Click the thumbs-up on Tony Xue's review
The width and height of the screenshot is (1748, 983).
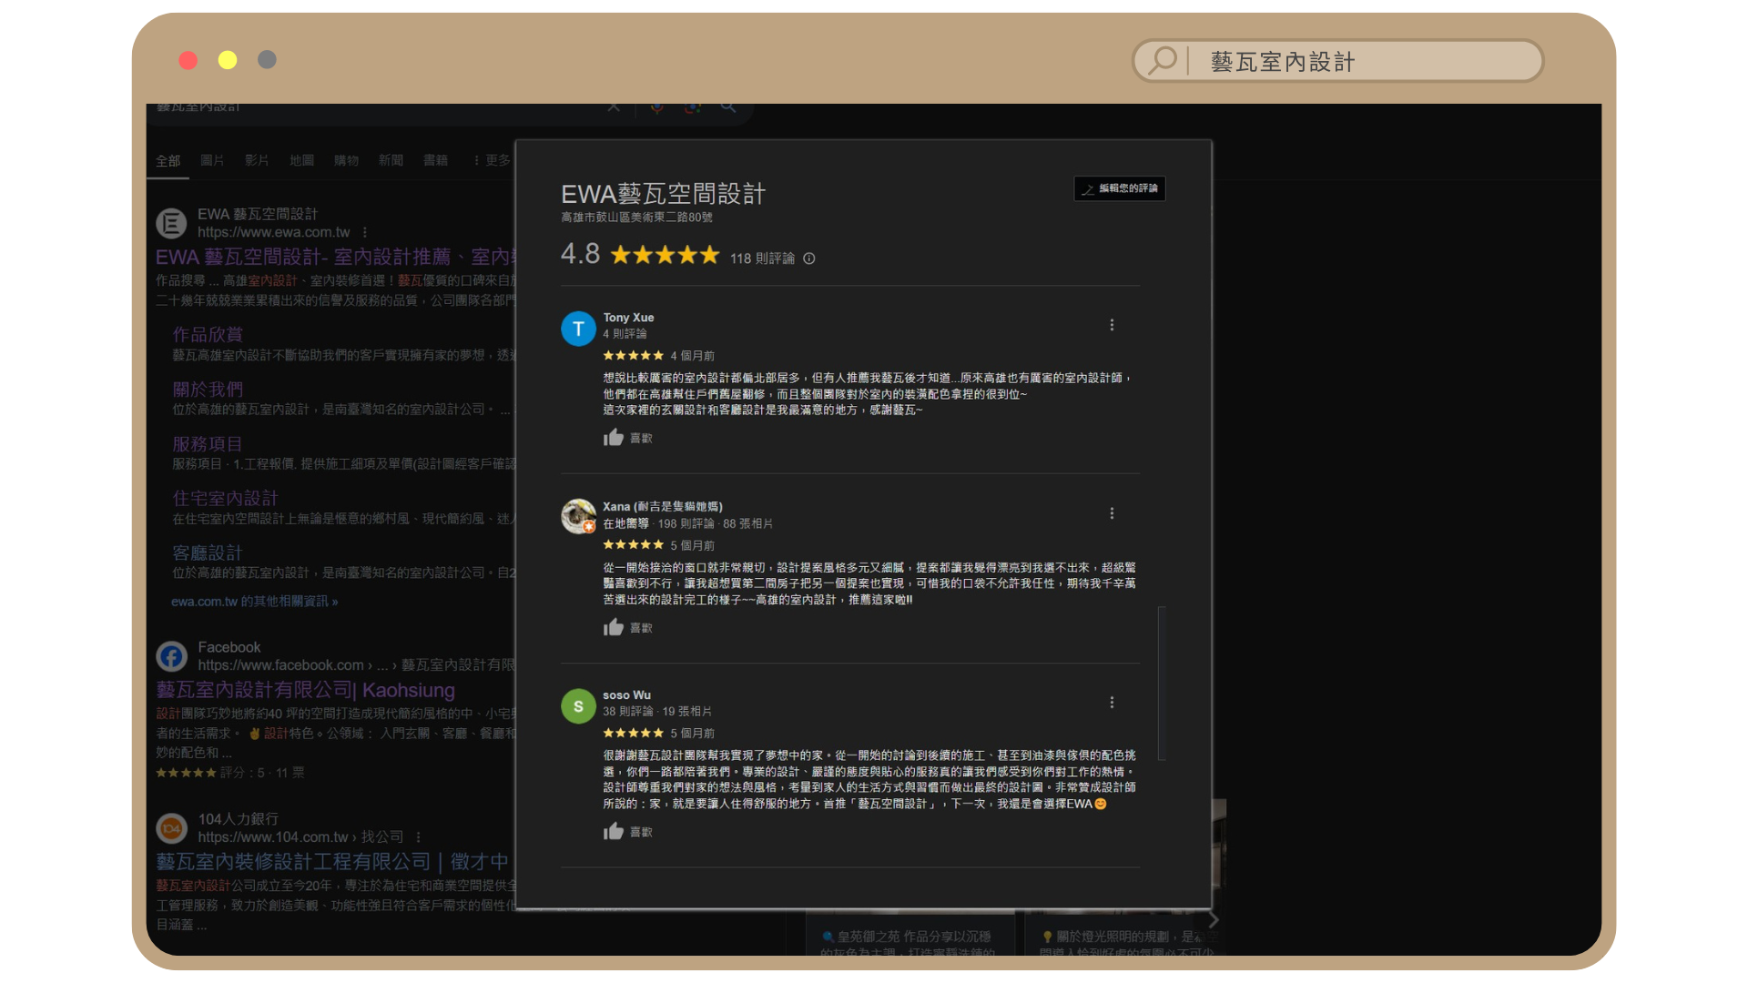tap(614, 438)
